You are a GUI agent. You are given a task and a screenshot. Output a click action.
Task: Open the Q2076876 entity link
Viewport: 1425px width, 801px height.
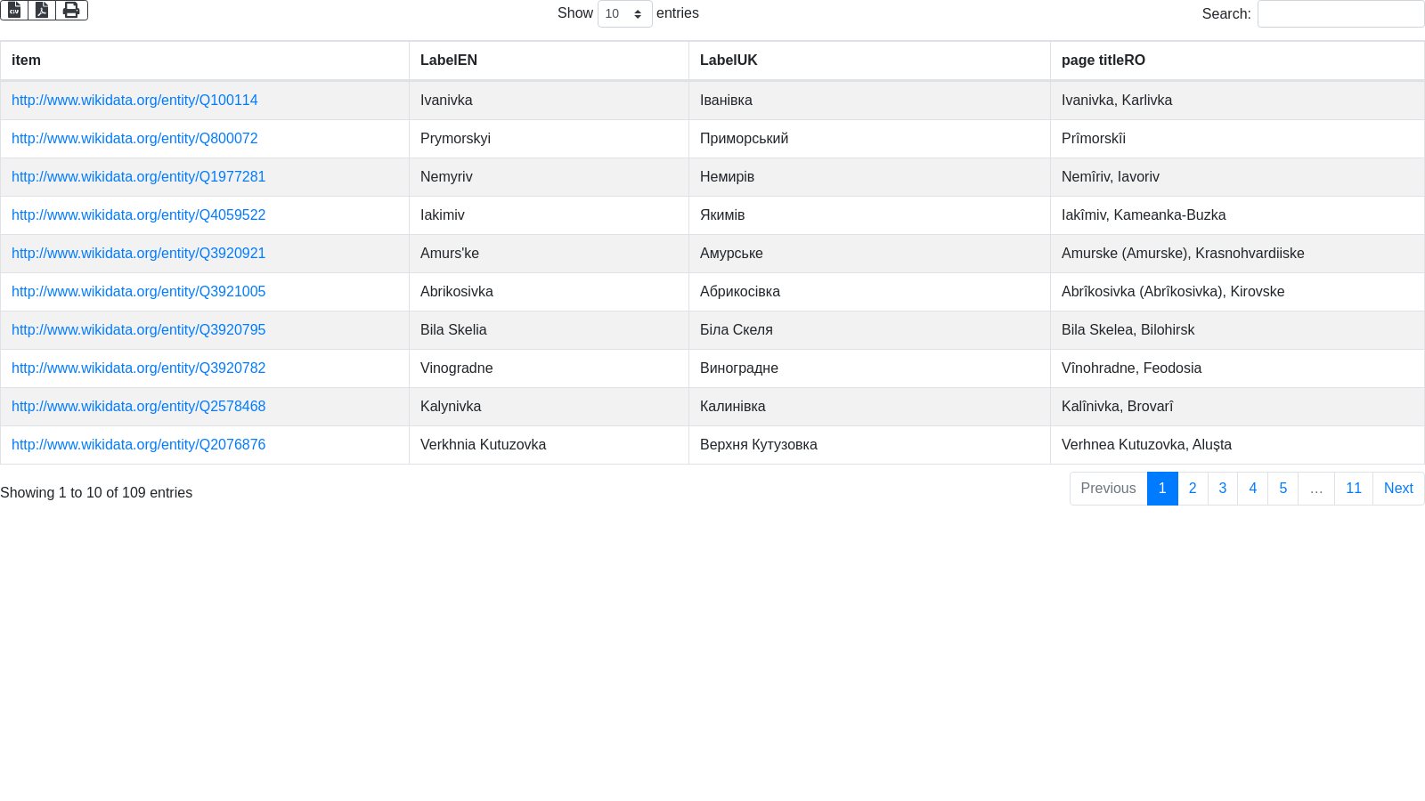click(138, 445)
